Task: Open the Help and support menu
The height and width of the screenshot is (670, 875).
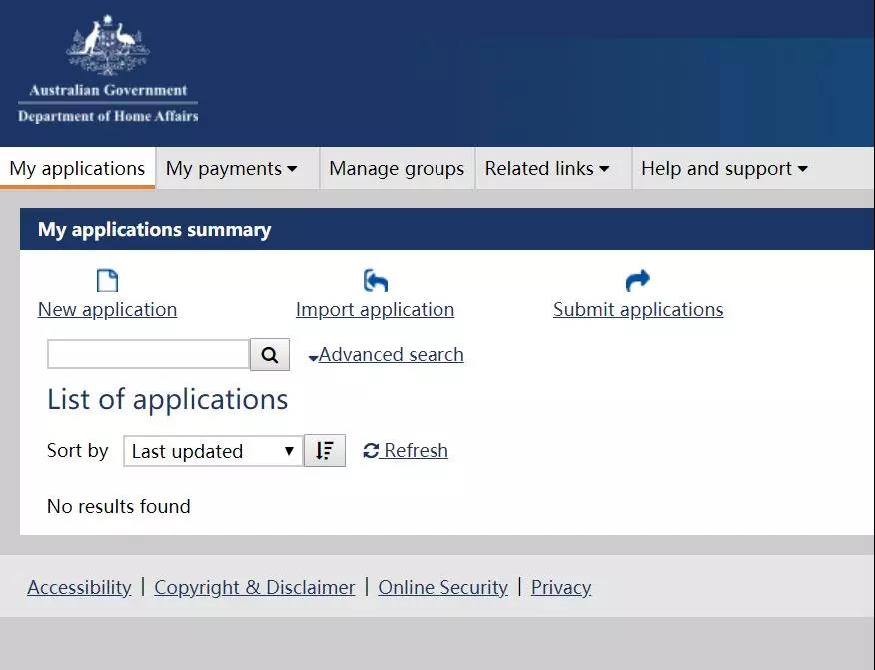Action: pos(724,169)
